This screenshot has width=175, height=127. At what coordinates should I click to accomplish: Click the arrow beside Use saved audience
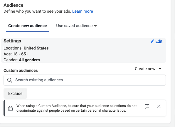pos(95,26)
